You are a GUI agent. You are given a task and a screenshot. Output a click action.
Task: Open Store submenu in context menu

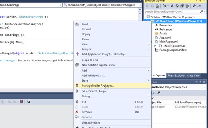(x=113, y=81)
